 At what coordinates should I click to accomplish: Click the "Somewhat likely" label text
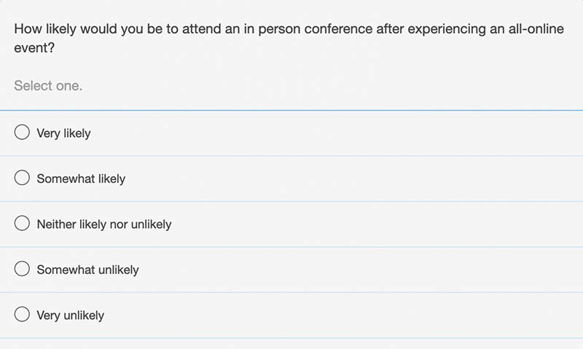(81, 179)
